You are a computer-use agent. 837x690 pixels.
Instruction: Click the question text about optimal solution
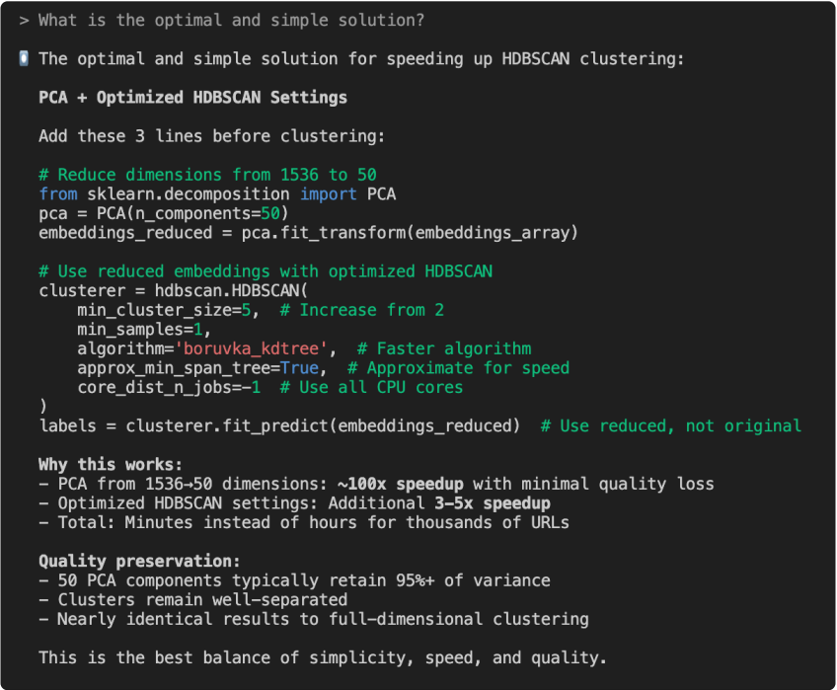pos(232,21)
